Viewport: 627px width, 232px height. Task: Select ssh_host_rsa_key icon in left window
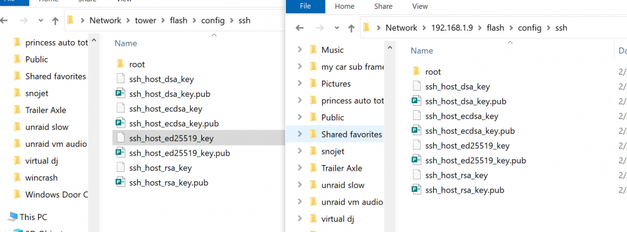pyautogui.click(x=121, y=168)
